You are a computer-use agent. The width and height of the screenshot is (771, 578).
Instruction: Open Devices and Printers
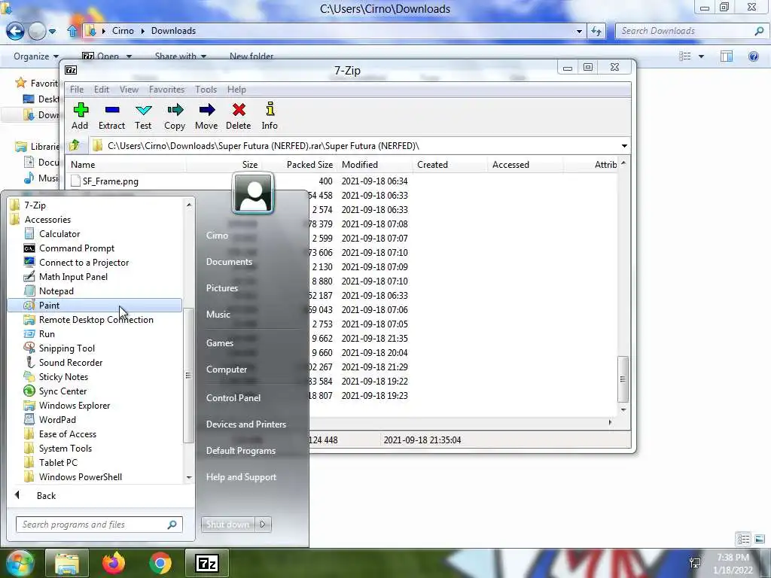(246, 424)
